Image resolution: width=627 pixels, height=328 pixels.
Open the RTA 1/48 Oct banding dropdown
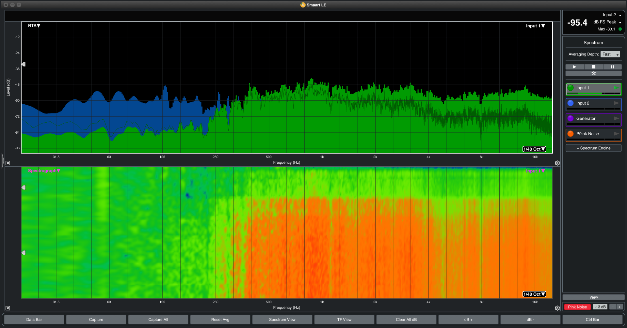[x=534, y=149]
